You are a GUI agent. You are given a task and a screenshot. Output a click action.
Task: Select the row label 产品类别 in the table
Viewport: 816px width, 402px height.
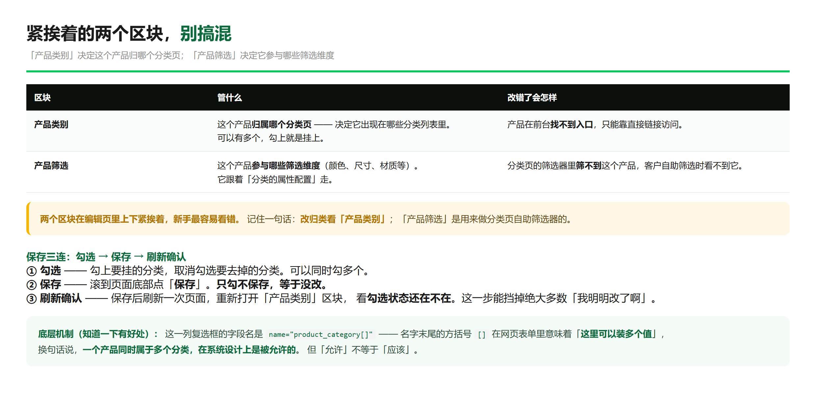(51, 124)
